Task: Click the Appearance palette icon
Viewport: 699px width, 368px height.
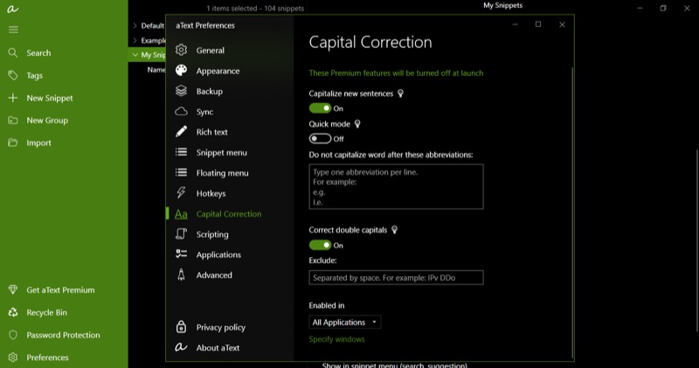Action: click(181, 71)
